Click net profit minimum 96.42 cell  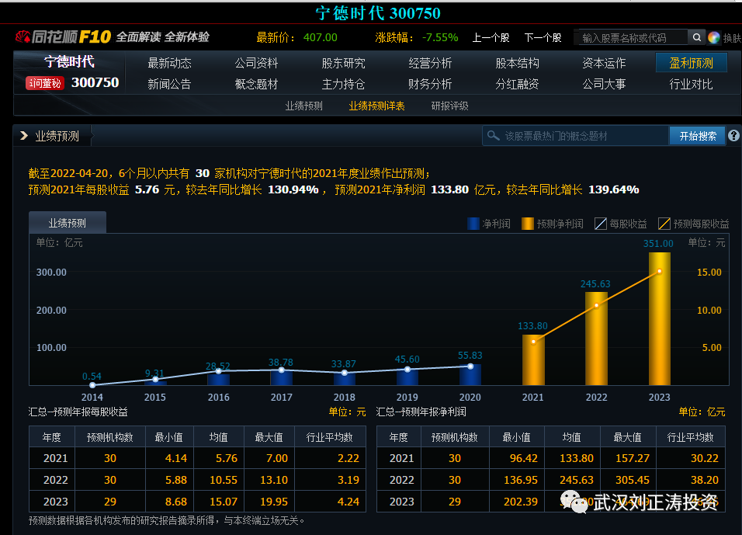click(x=524, y=458)
